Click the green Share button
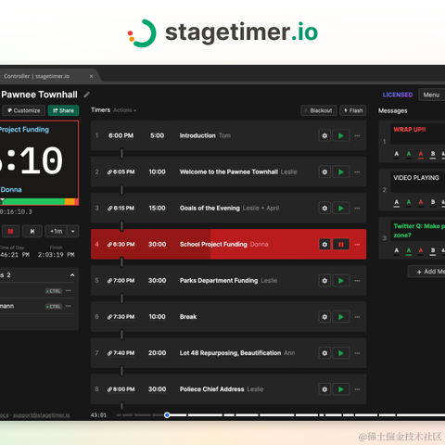Viewport: 445px width, 445px height. pos(63,110)
